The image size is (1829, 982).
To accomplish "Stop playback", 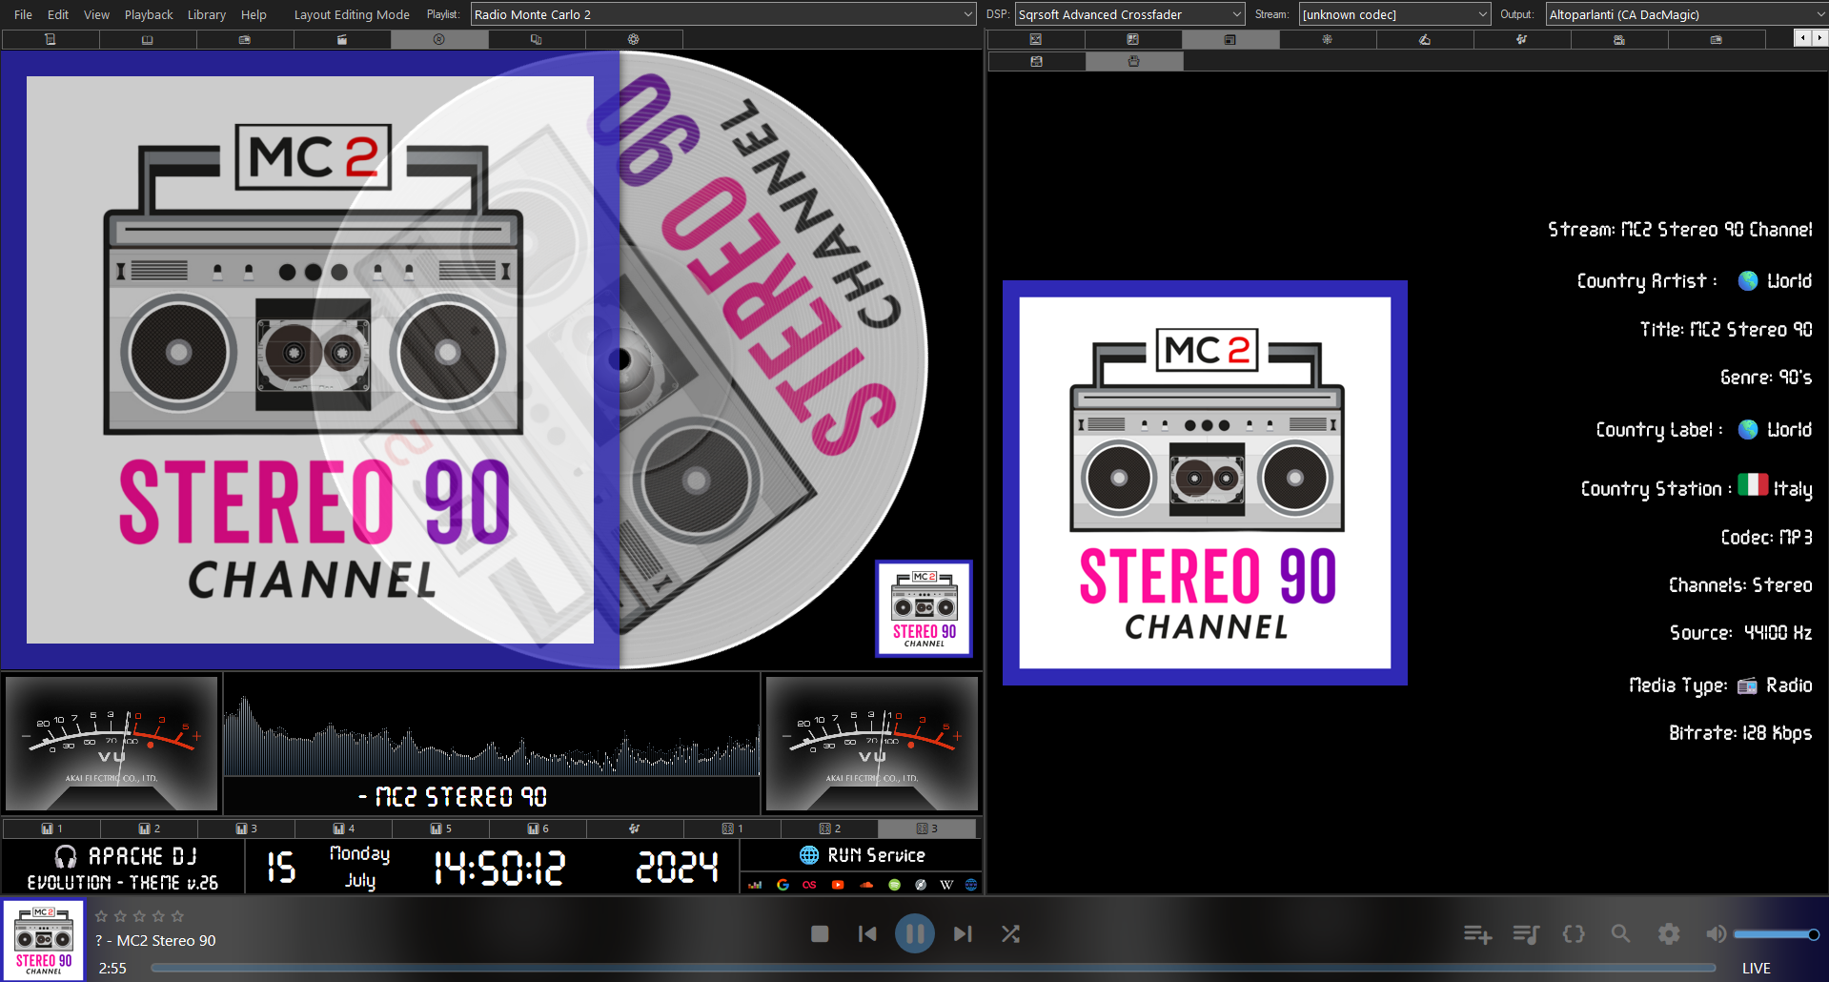I will coord(820,933).
